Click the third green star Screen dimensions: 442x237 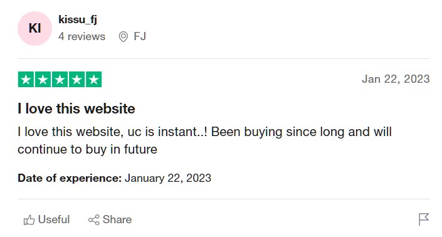click(60, 80)
